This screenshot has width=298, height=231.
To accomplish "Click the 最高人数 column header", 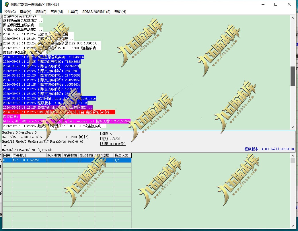I will (x=122, y=155).
